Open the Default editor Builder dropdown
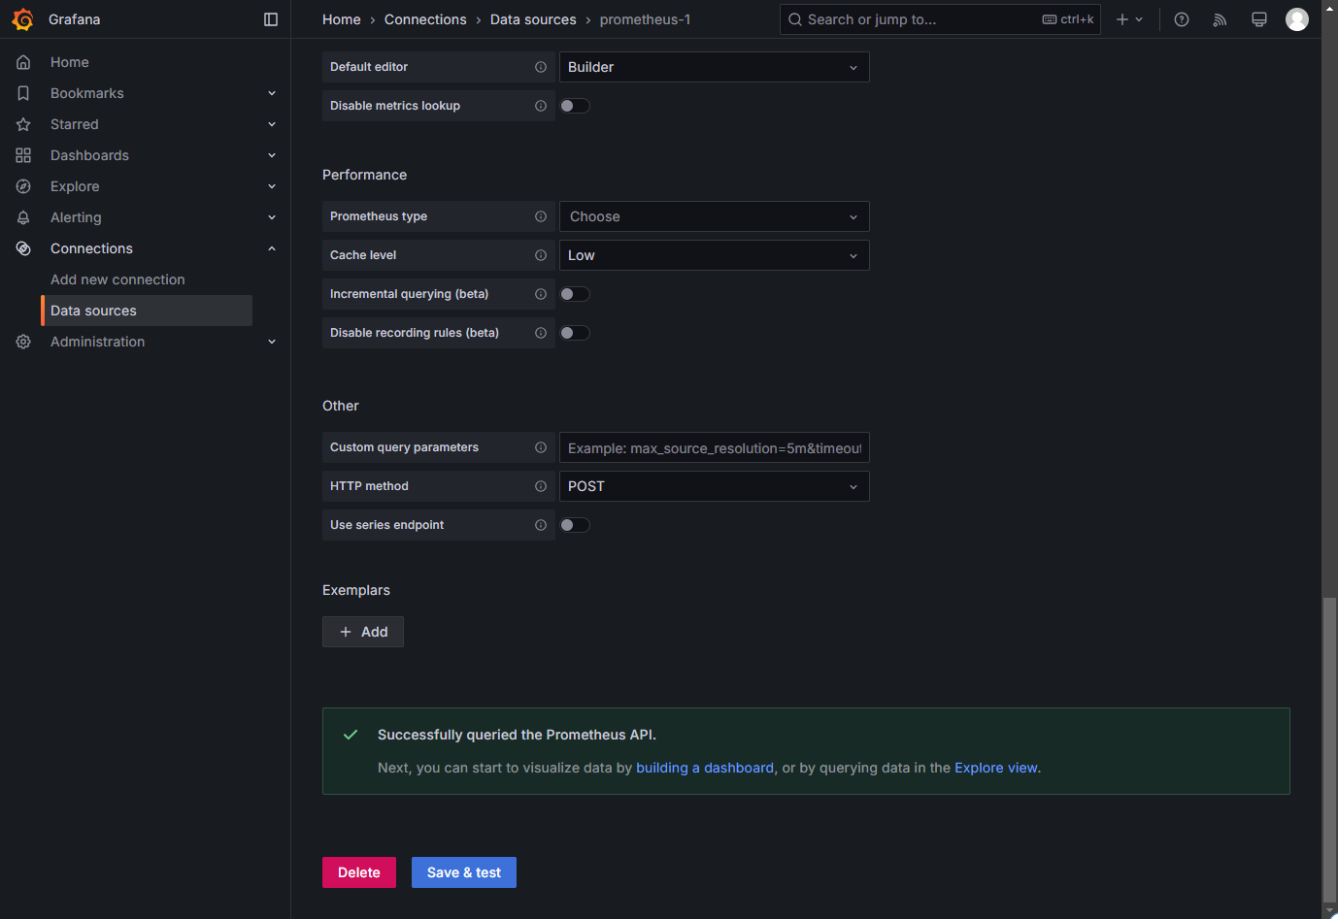The height and width of the screenshot is (919, 1338). point(714,67)
